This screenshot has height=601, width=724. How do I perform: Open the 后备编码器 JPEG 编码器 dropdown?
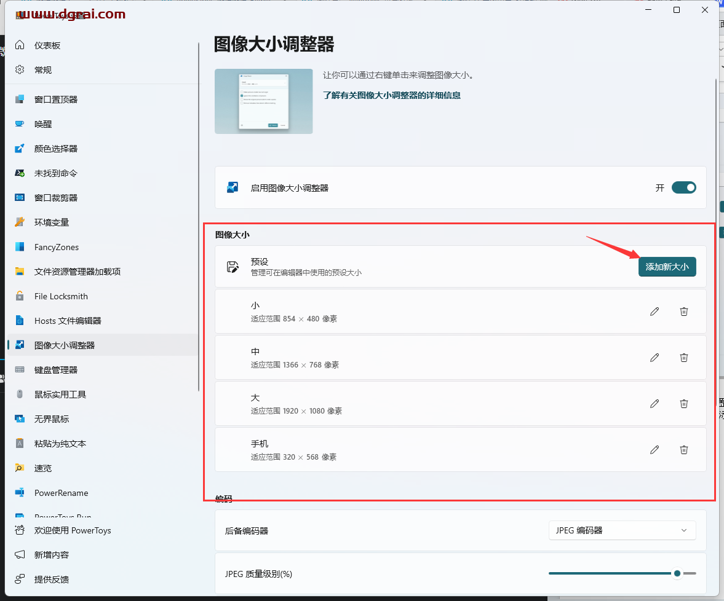[x=622, y=530]
